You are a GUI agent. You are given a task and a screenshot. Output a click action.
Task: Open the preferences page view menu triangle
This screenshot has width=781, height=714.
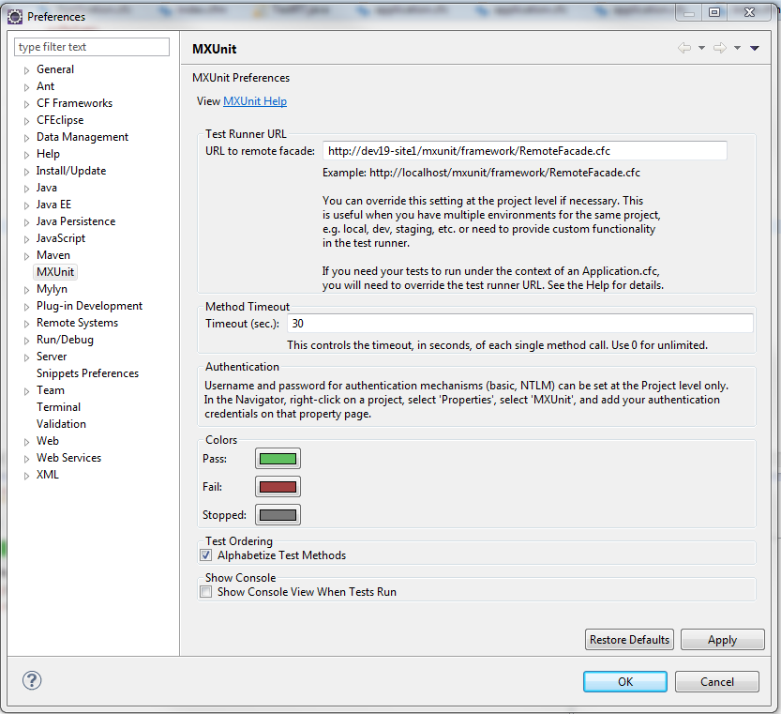(755, 48)
